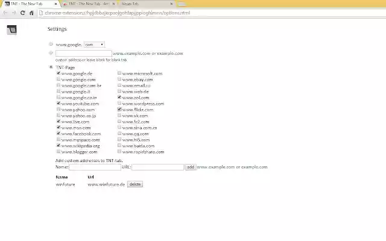Uncheck www.wikipedia.org checkbox
Viewport: 386px width, 241px height.
(59, 145)
